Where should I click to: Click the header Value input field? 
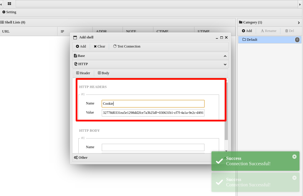[x=153, y=113]
